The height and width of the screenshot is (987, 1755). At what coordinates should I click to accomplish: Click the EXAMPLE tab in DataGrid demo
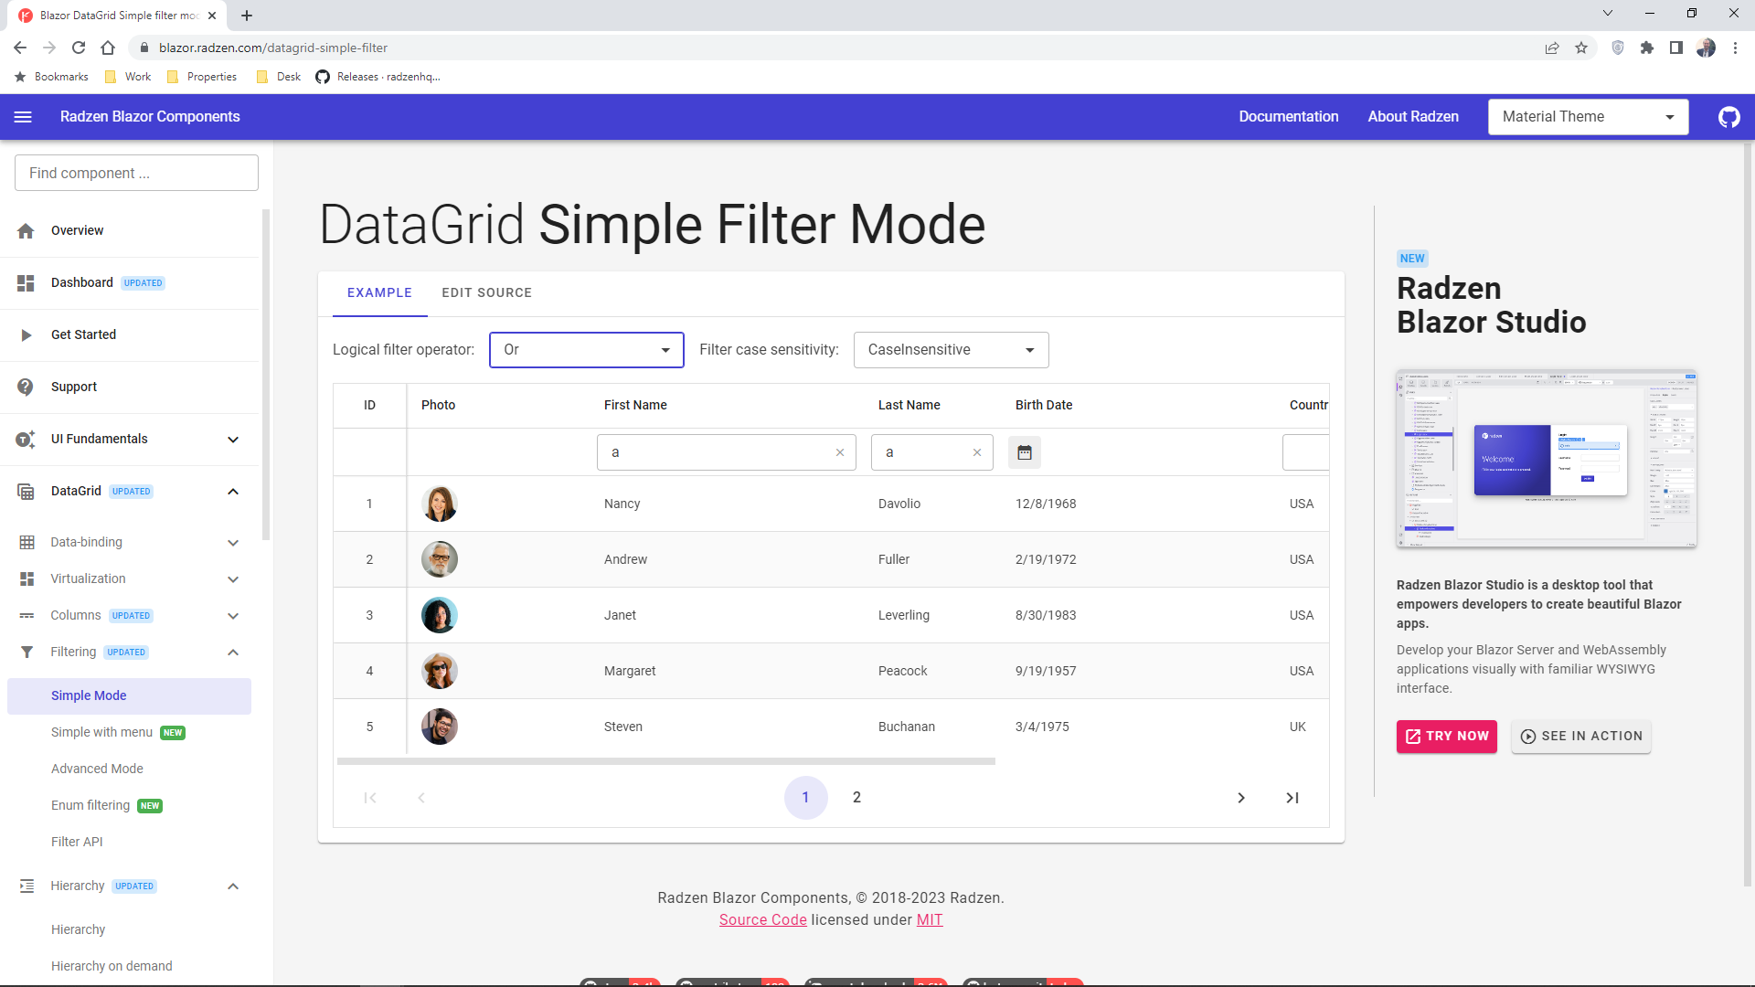[x=378, y=292]
